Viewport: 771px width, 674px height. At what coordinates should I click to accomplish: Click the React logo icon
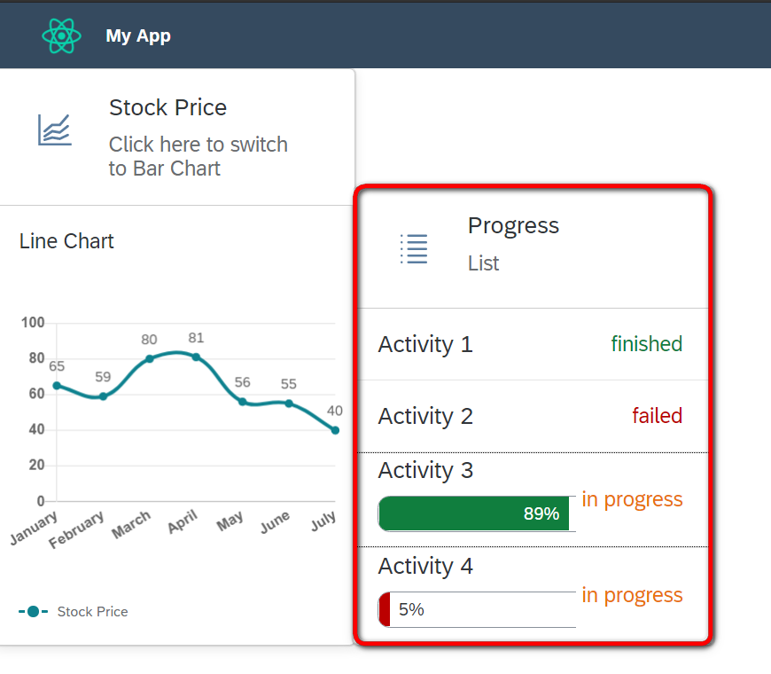coord(61,36)
